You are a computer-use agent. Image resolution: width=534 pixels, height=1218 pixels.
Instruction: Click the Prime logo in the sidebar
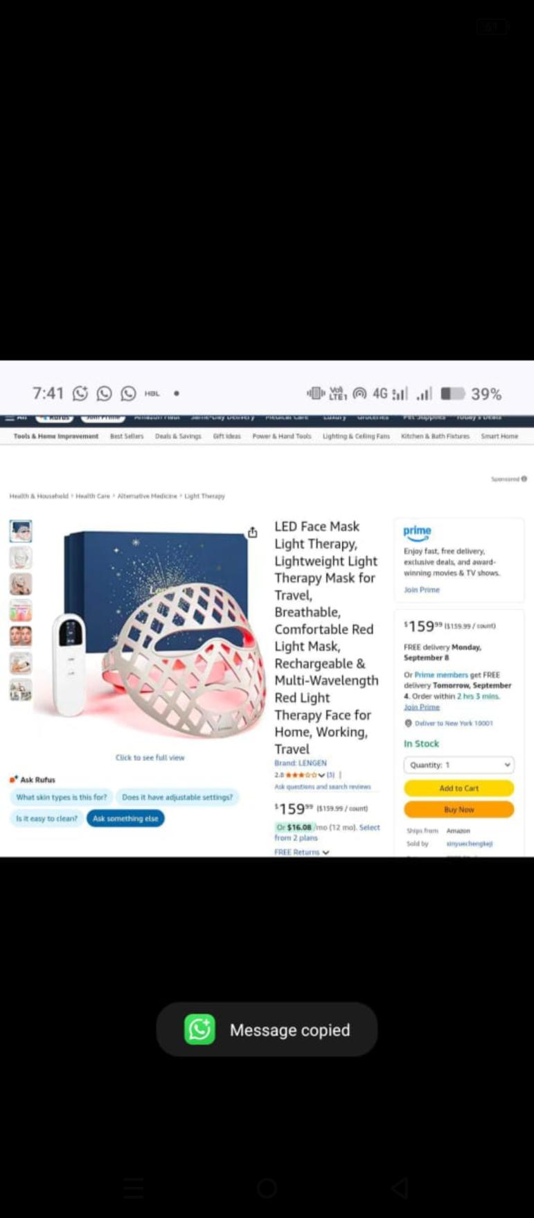click(417, 532)
